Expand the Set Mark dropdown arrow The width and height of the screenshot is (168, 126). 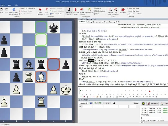click(106, 8)
